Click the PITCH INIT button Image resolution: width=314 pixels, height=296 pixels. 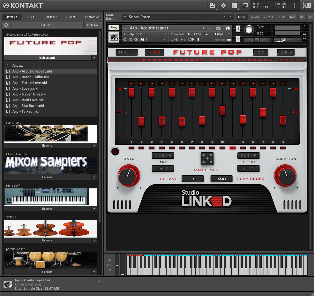coord(249,169)
